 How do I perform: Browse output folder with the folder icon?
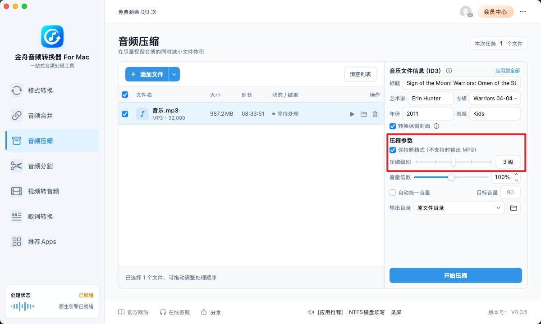[x=513, y=208]
